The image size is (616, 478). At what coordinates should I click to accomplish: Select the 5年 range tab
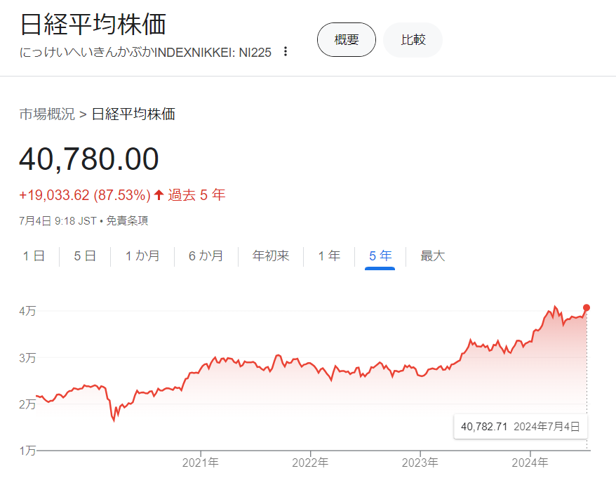[x=380, y=257]
